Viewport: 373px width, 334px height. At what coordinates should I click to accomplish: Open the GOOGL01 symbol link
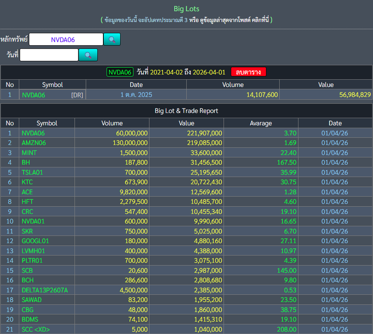[x=35, y=241]
